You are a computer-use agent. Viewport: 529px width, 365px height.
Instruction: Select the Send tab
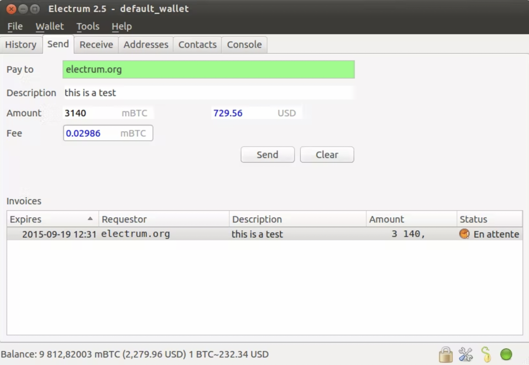(58, 44)
